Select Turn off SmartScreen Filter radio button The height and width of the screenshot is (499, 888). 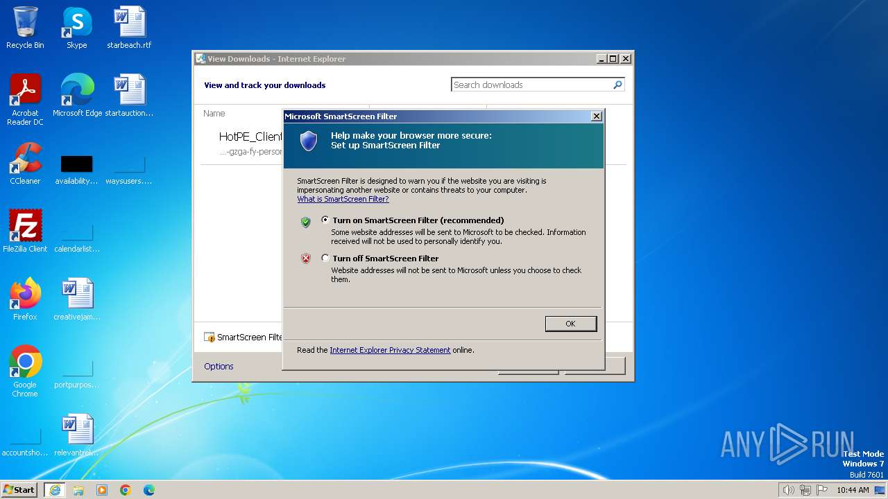tap(325, 258)
